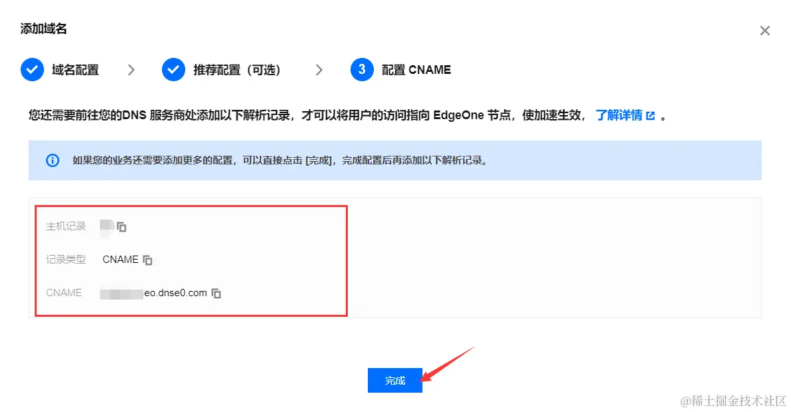The image size is (791, 412).
Task: Click the 主机记录 label
Action: 66,226
